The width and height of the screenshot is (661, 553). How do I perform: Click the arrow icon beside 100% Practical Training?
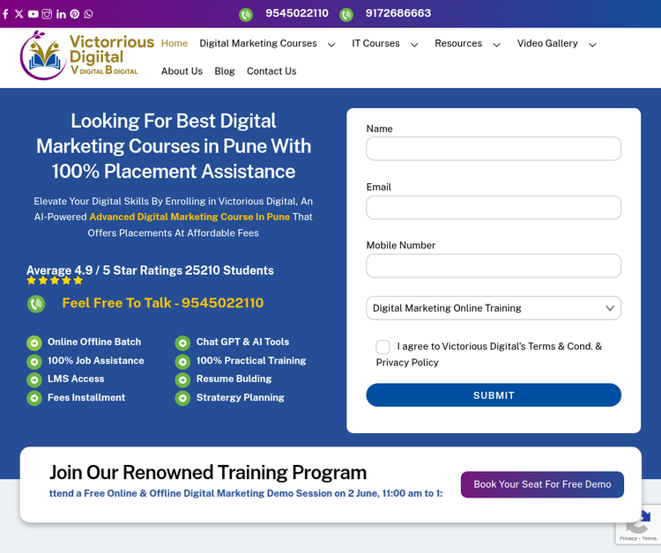pos(182,361)
